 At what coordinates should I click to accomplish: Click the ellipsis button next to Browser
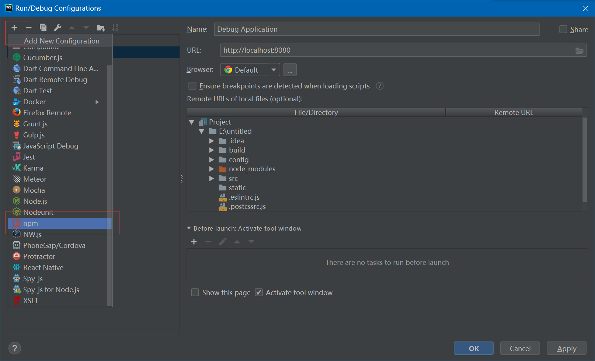(290, 70)
